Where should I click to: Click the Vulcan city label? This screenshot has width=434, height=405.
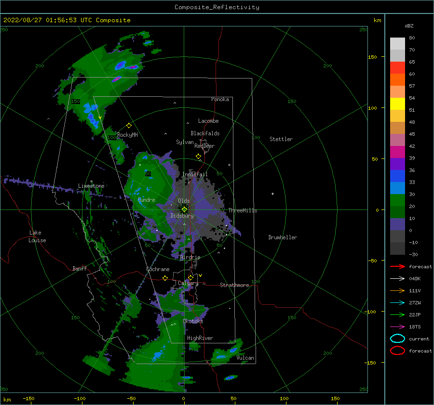(x=245, y=358)
